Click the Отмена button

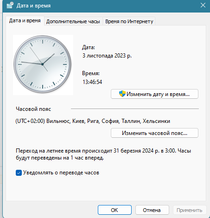coord(152,210)
